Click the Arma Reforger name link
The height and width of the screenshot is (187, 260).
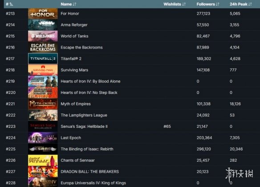pyautogui.click(x=74, y=25)
